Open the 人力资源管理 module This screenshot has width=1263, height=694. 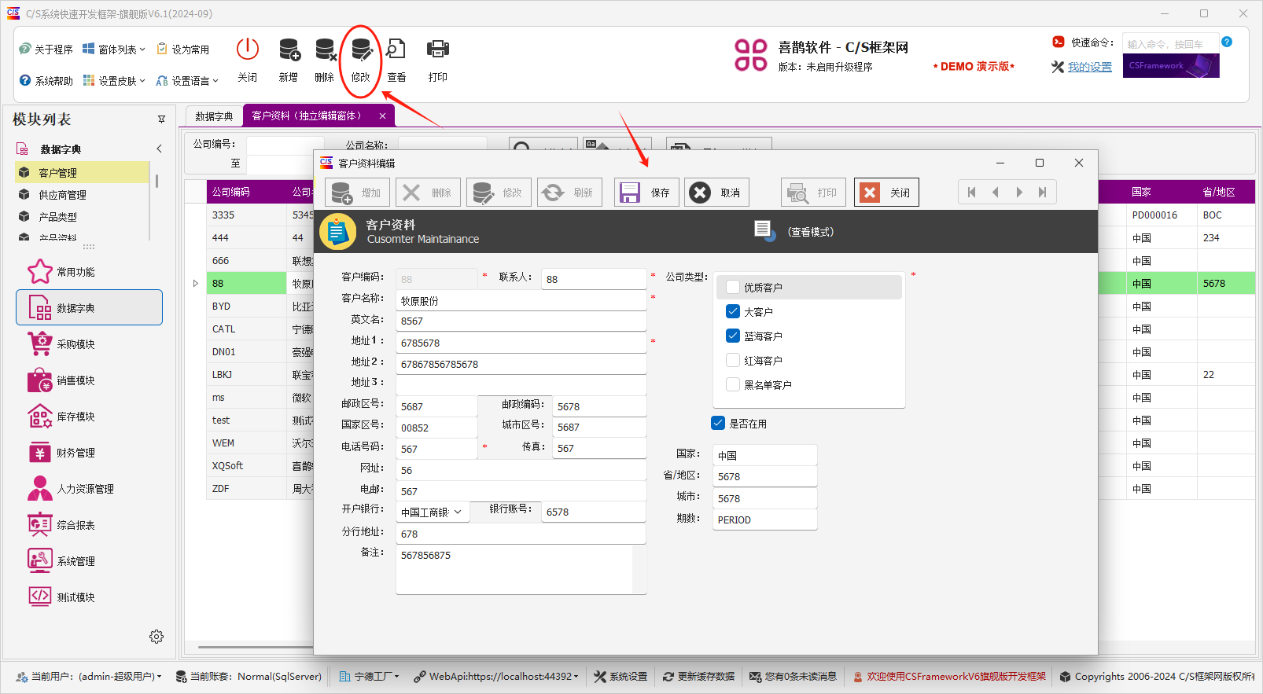(89, 489)
